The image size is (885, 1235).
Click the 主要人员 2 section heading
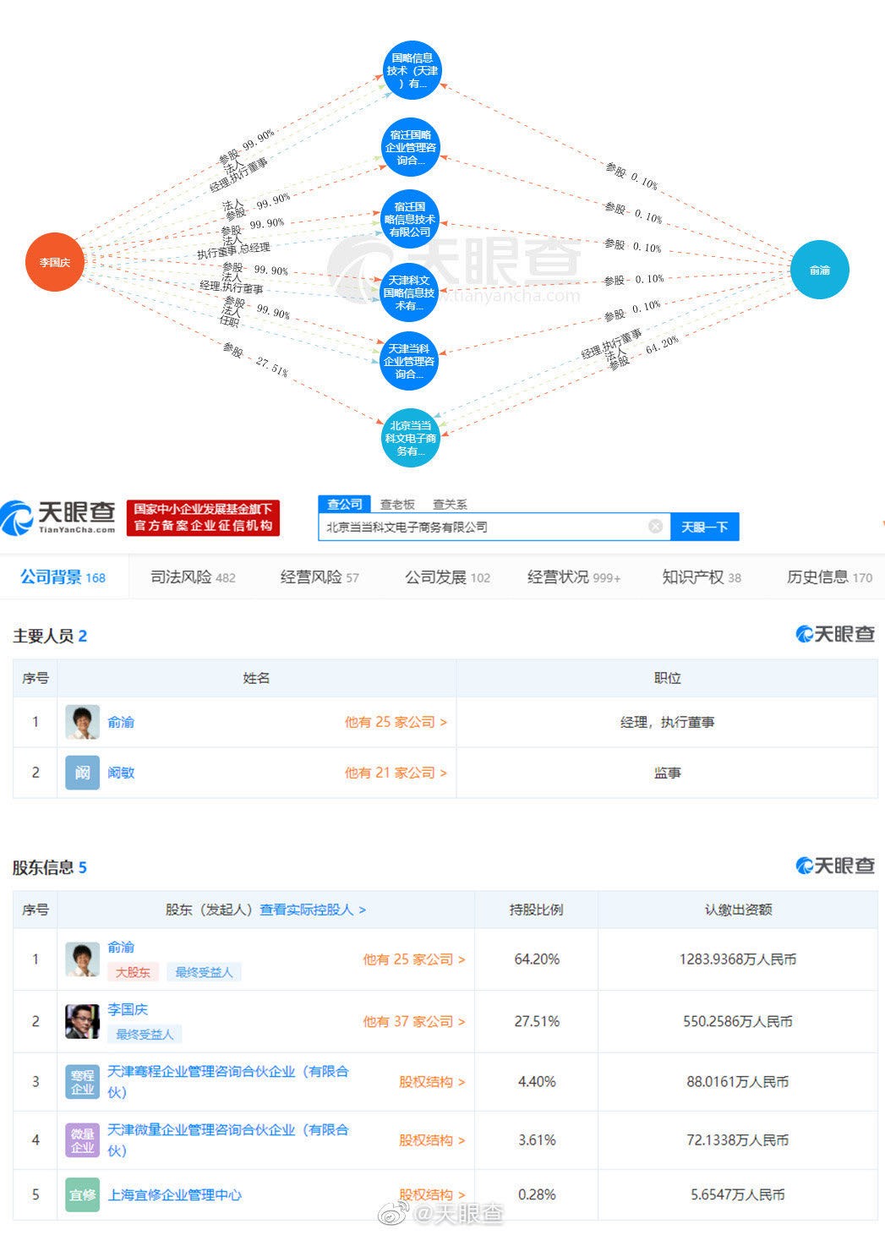point(50,636)
